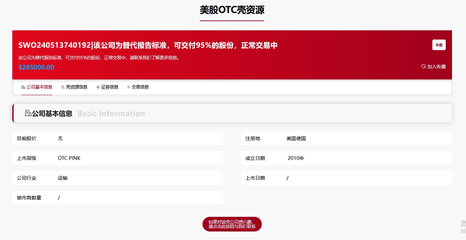
Task: Click the $285000.00 price
Action: tap(36, 67)
